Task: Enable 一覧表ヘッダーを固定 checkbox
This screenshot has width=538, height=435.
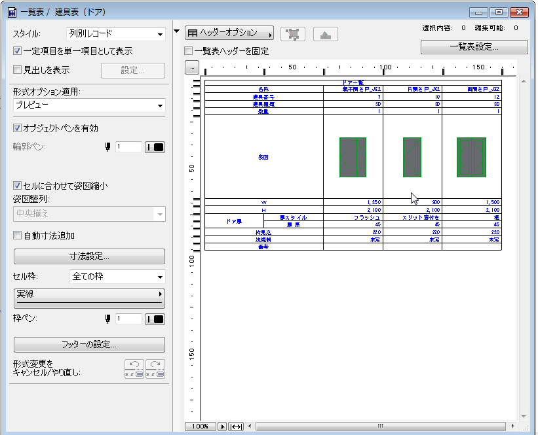Action: [x=188, y=51]
